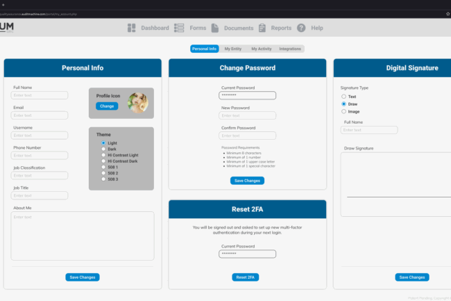Click the Forms list icon
Screen dimensions: 451x301
coord(179,28)
